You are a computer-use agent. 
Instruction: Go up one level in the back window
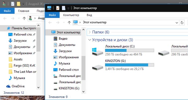pyautogui.click(x=24, y=18)
